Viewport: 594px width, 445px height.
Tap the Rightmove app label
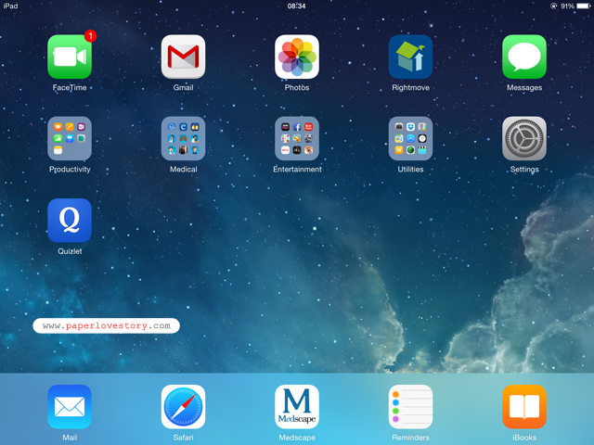(410, 87)
